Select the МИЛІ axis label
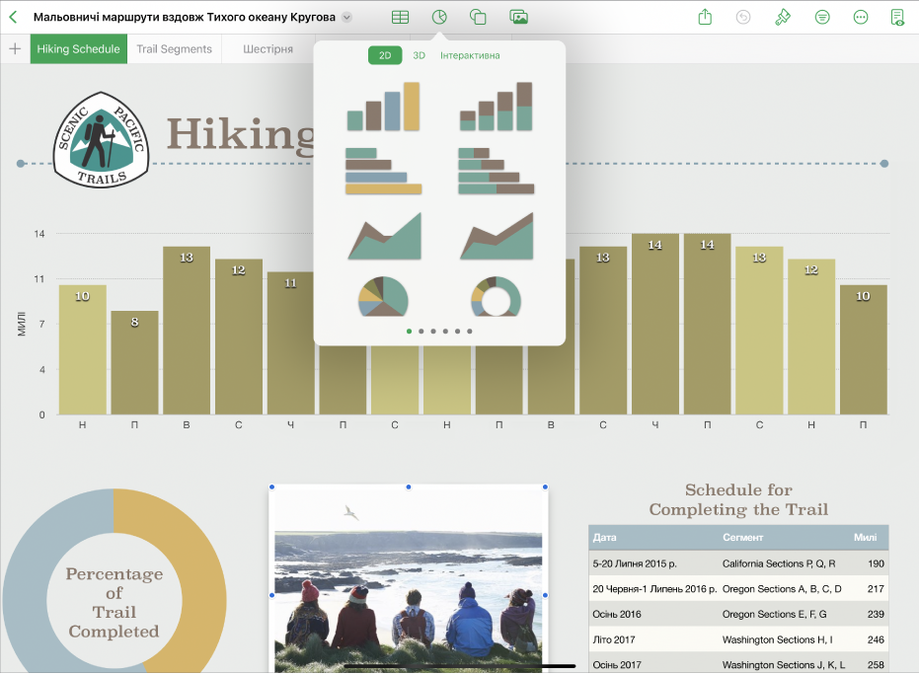Viewport: 919px width, 675px height. point(22,324)
